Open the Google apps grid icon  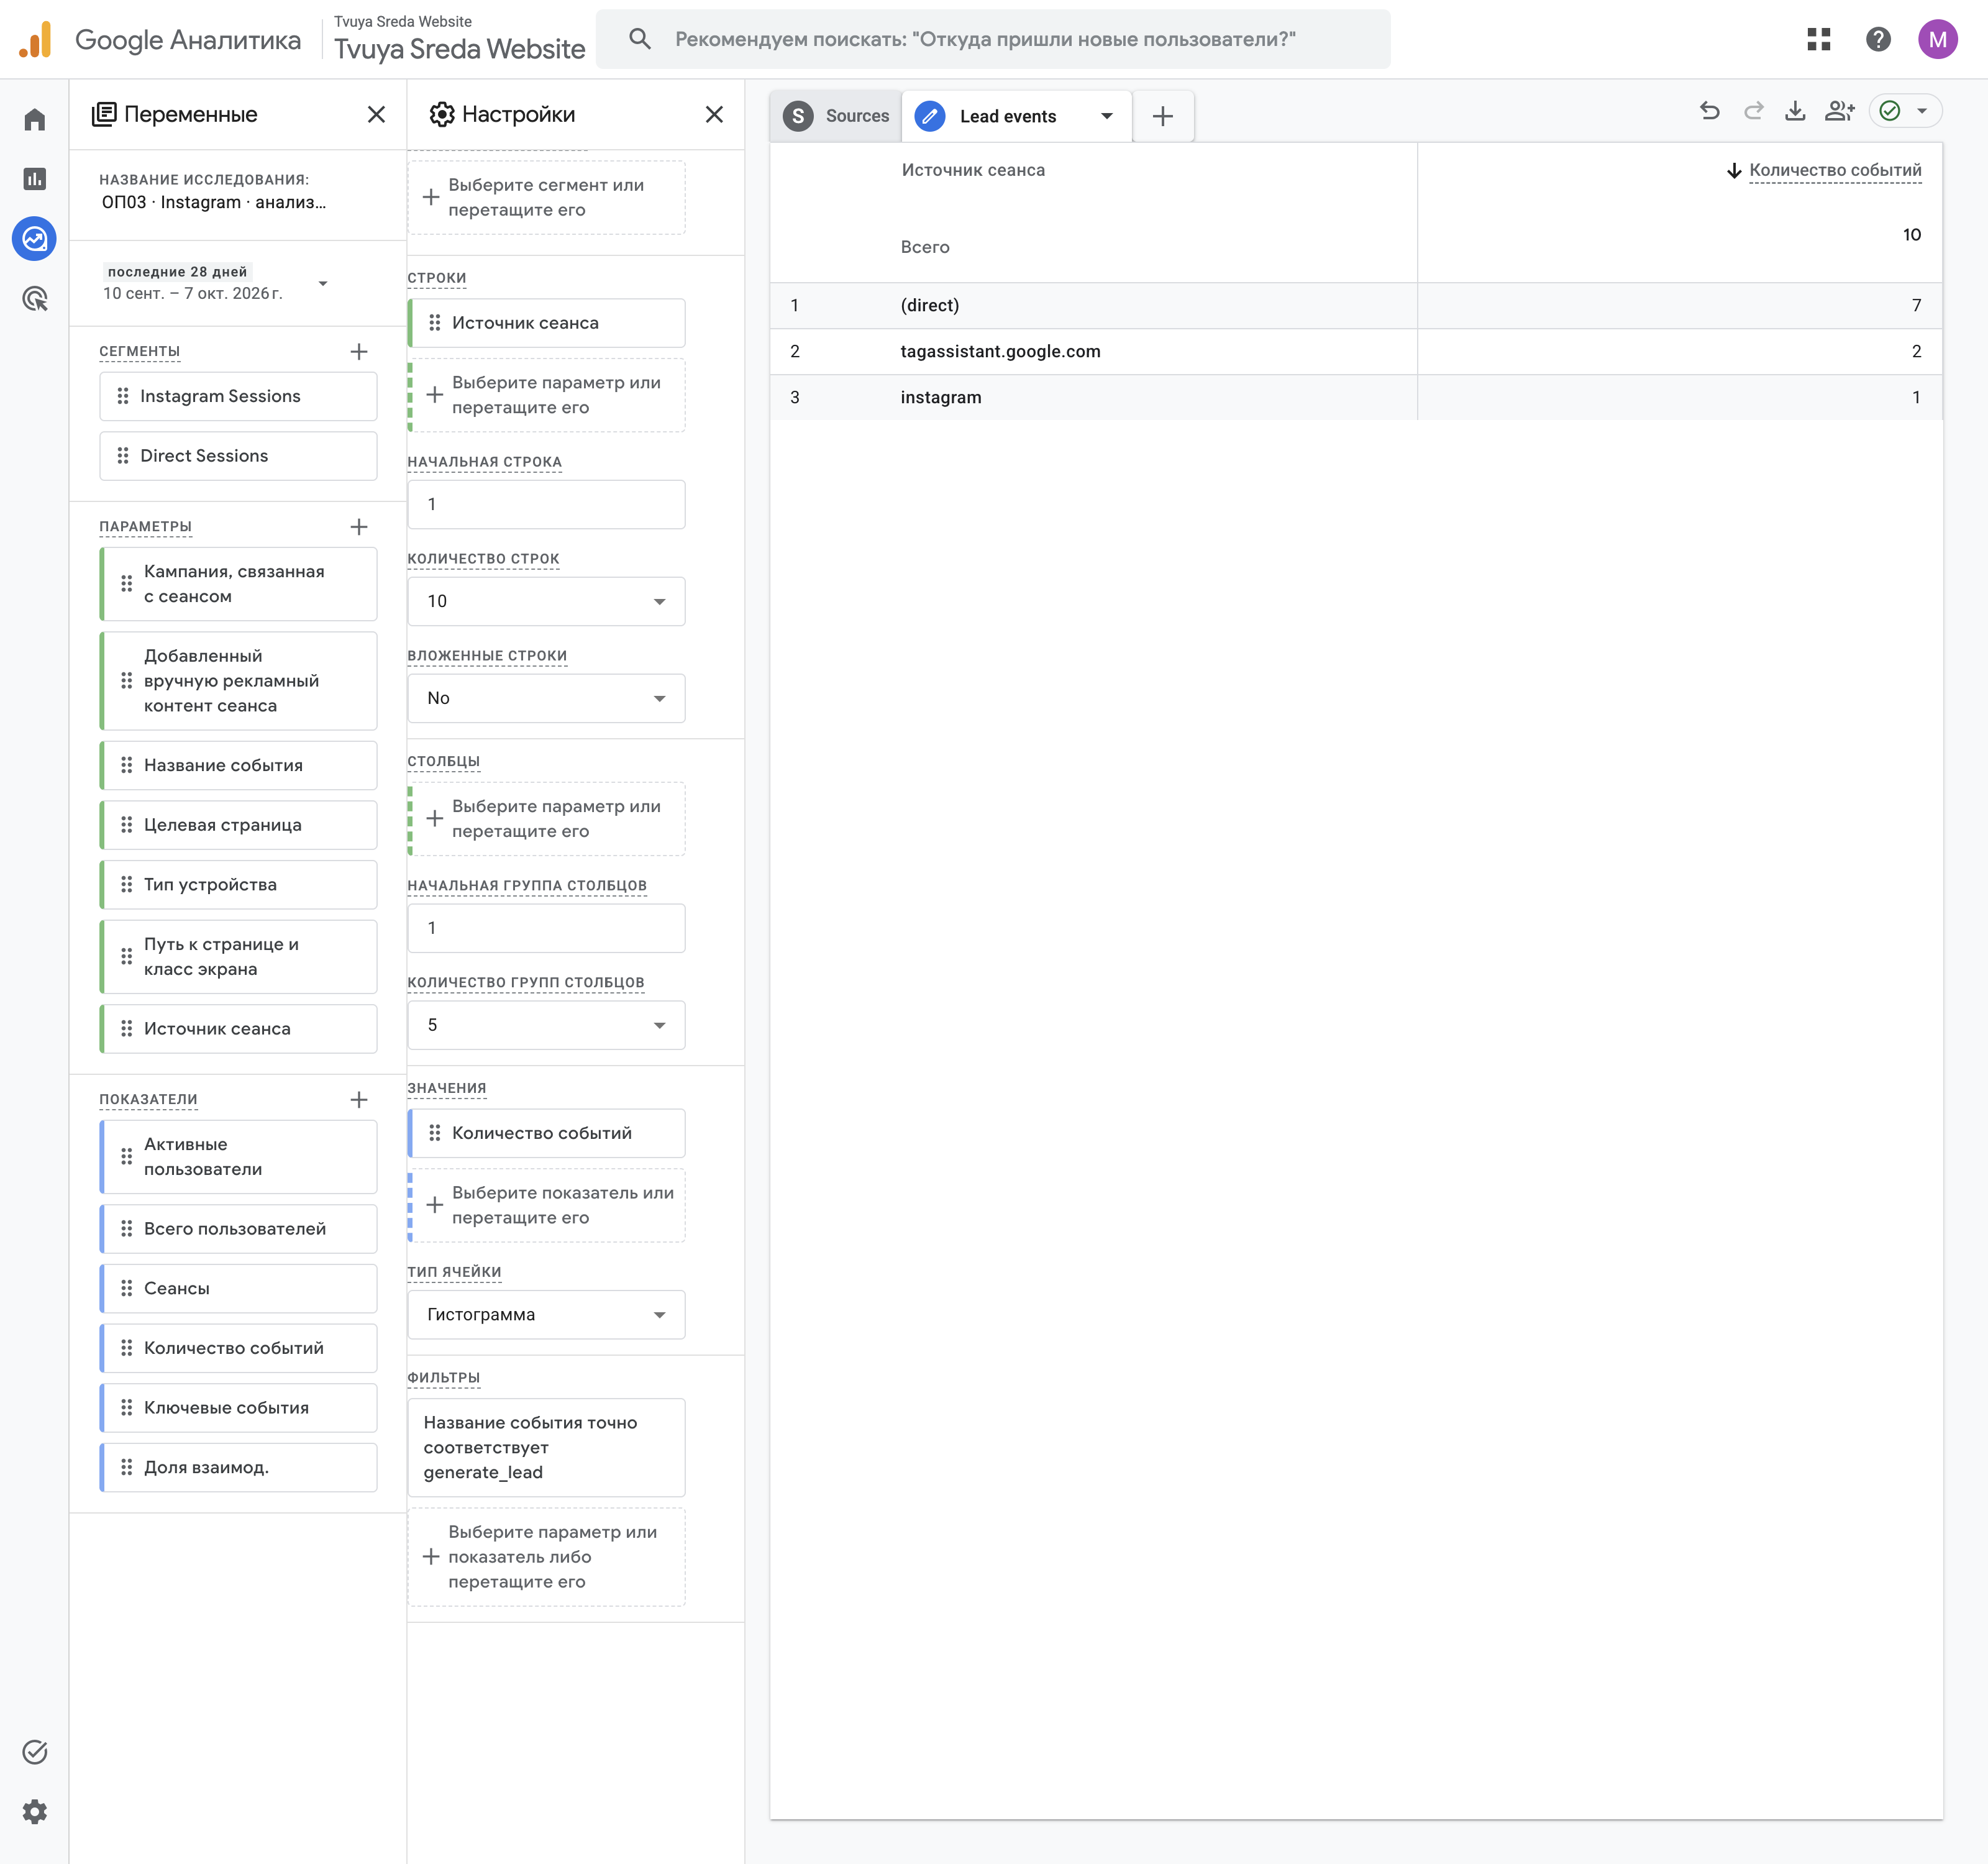(1818, 39)
